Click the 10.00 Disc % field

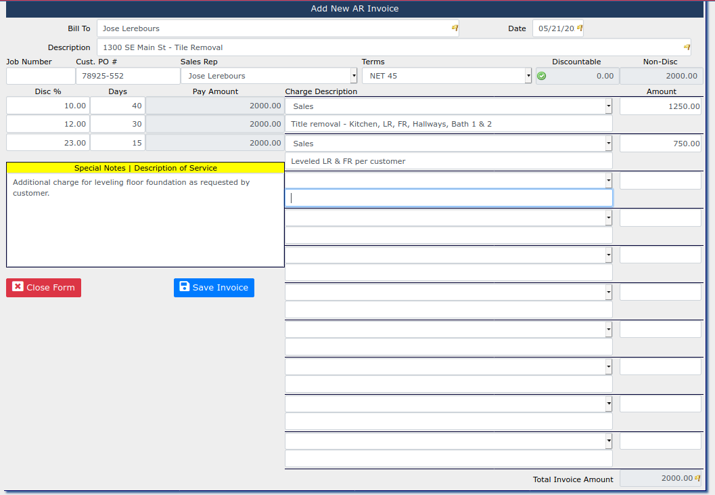point(47,106)
